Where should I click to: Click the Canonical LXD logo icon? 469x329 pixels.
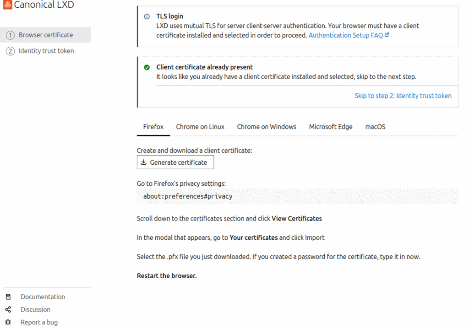point(7,5)
